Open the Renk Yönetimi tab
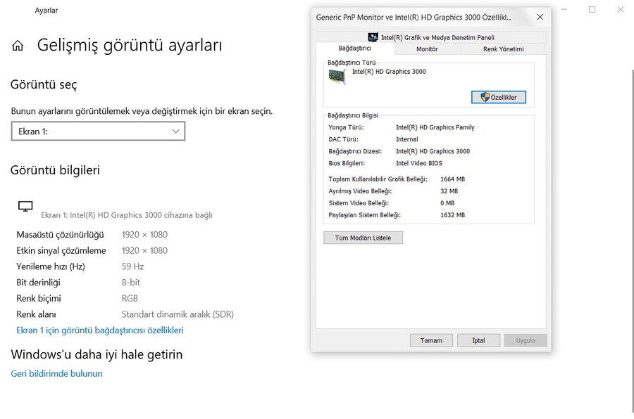Image resolution: width=634 pixels, height=419 pixels. 503,49
